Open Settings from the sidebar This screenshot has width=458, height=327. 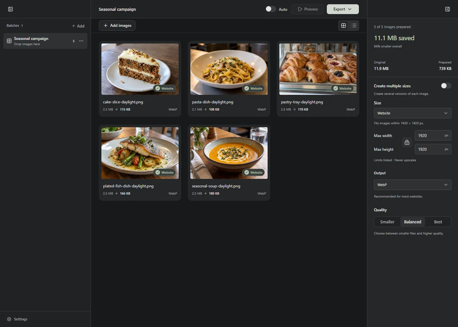click(x=17, y=319)
